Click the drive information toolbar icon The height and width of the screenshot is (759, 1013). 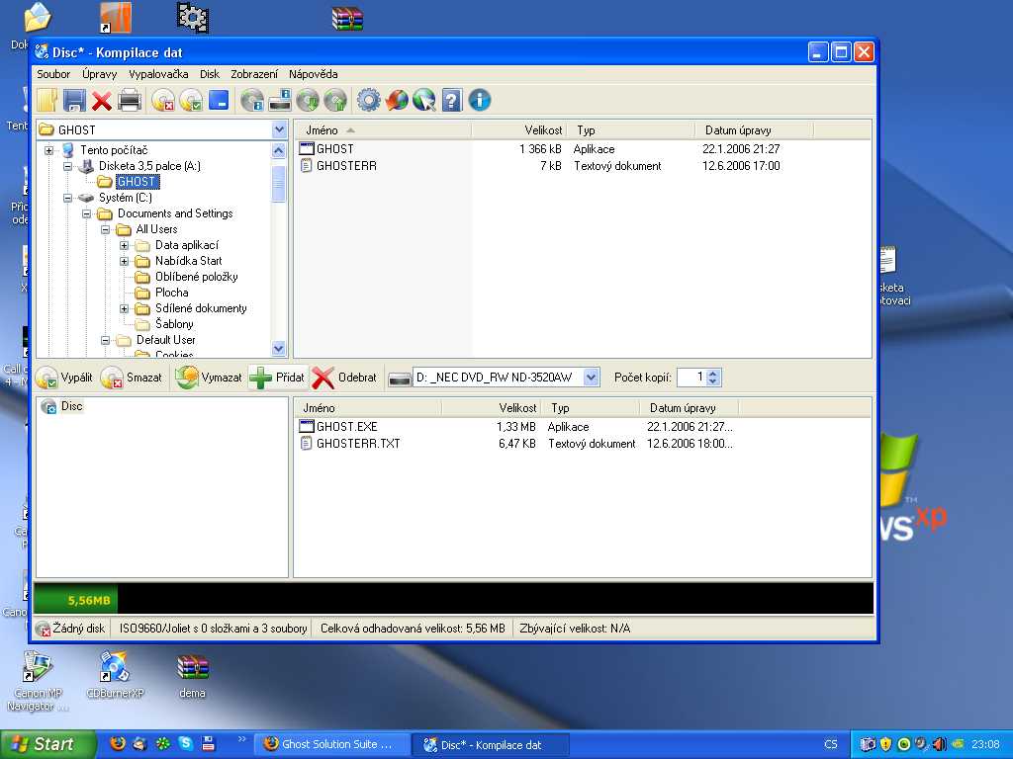[x=279, y=100]
